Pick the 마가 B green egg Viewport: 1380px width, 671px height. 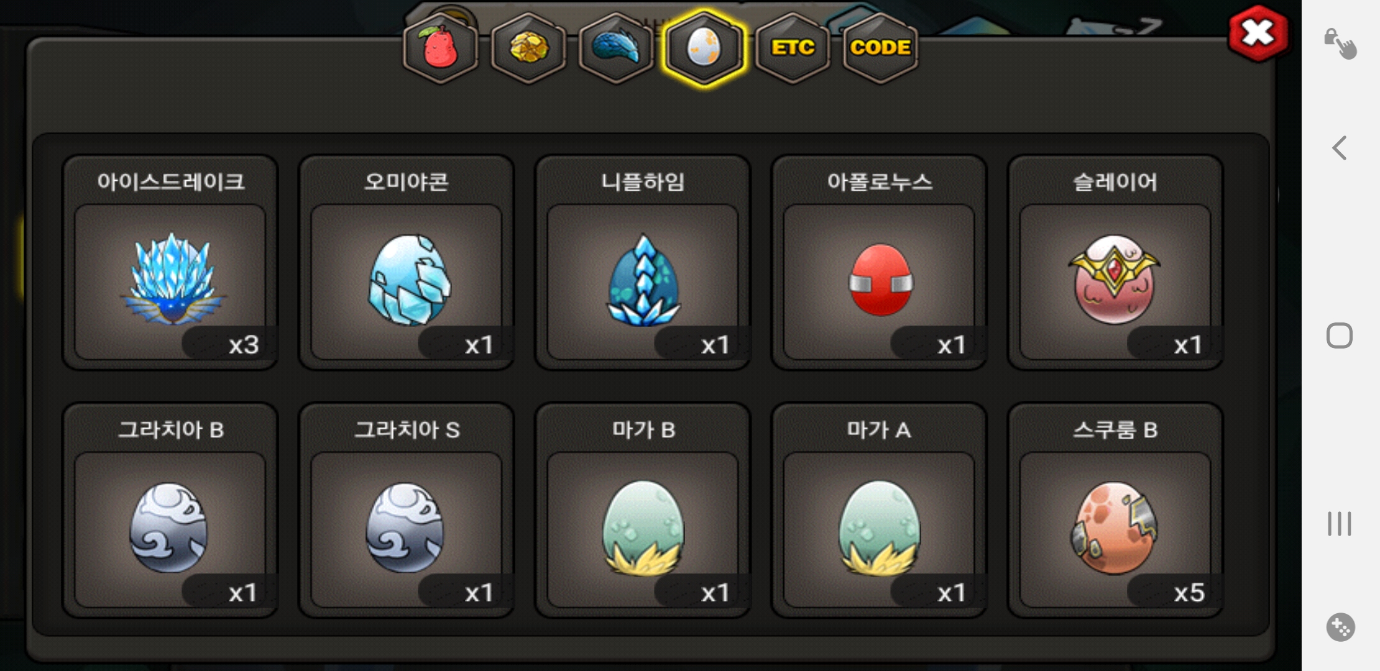643,510
